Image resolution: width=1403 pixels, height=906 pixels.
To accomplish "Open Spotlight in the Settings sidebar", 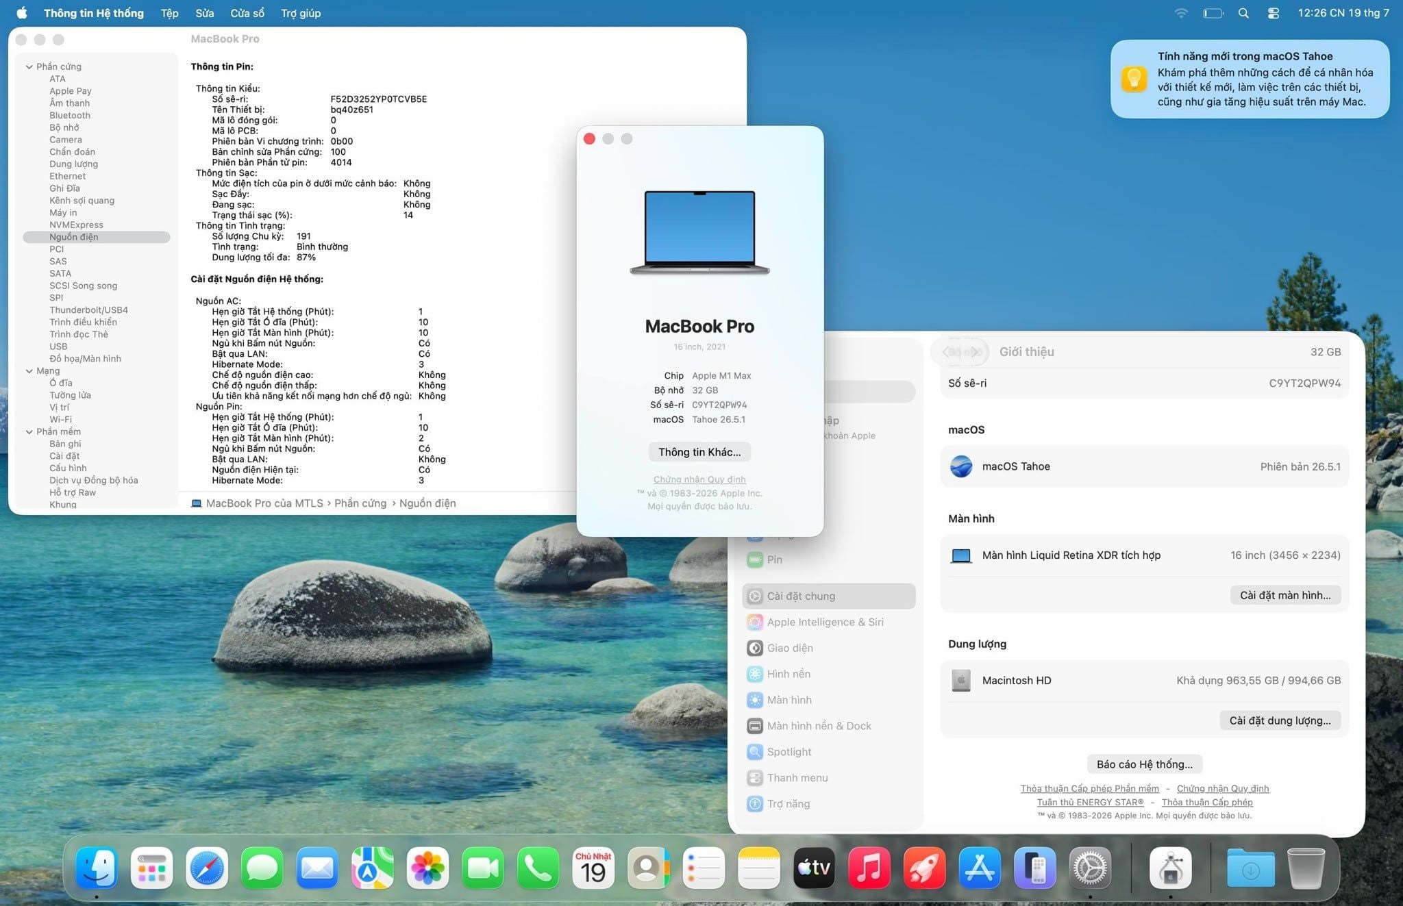I will click(829, 752).
